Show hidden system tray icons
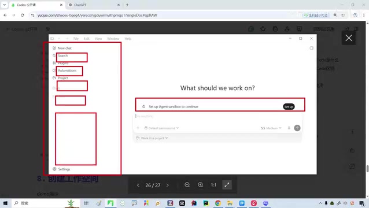 tap(320, 203)
